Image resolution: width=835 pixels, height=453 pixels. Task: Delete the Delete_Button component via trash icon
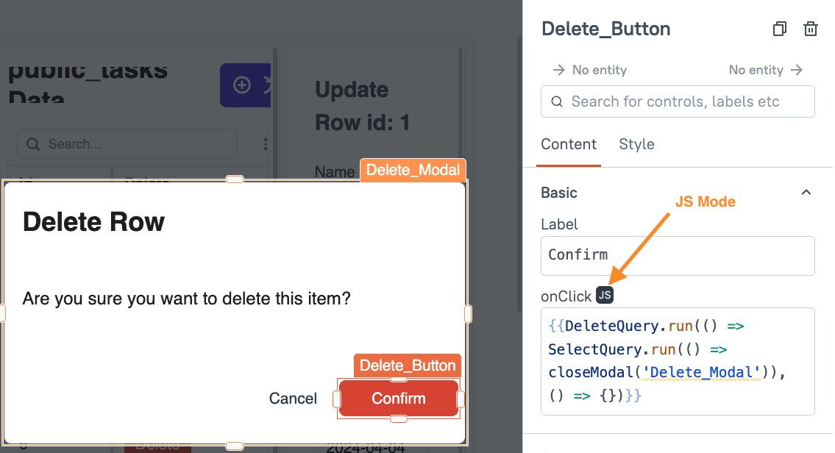point(811,29)
